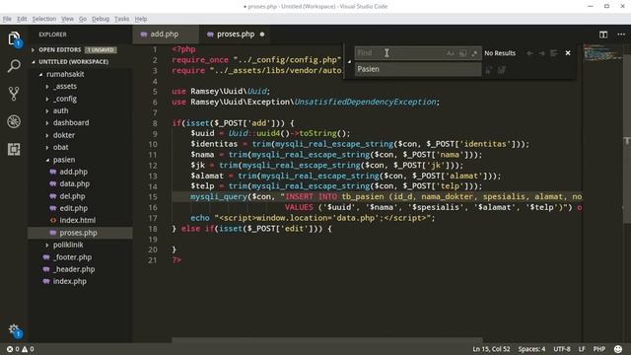
Task: Open index.php in rumahsakit root
Action: [x=70, y=281]
